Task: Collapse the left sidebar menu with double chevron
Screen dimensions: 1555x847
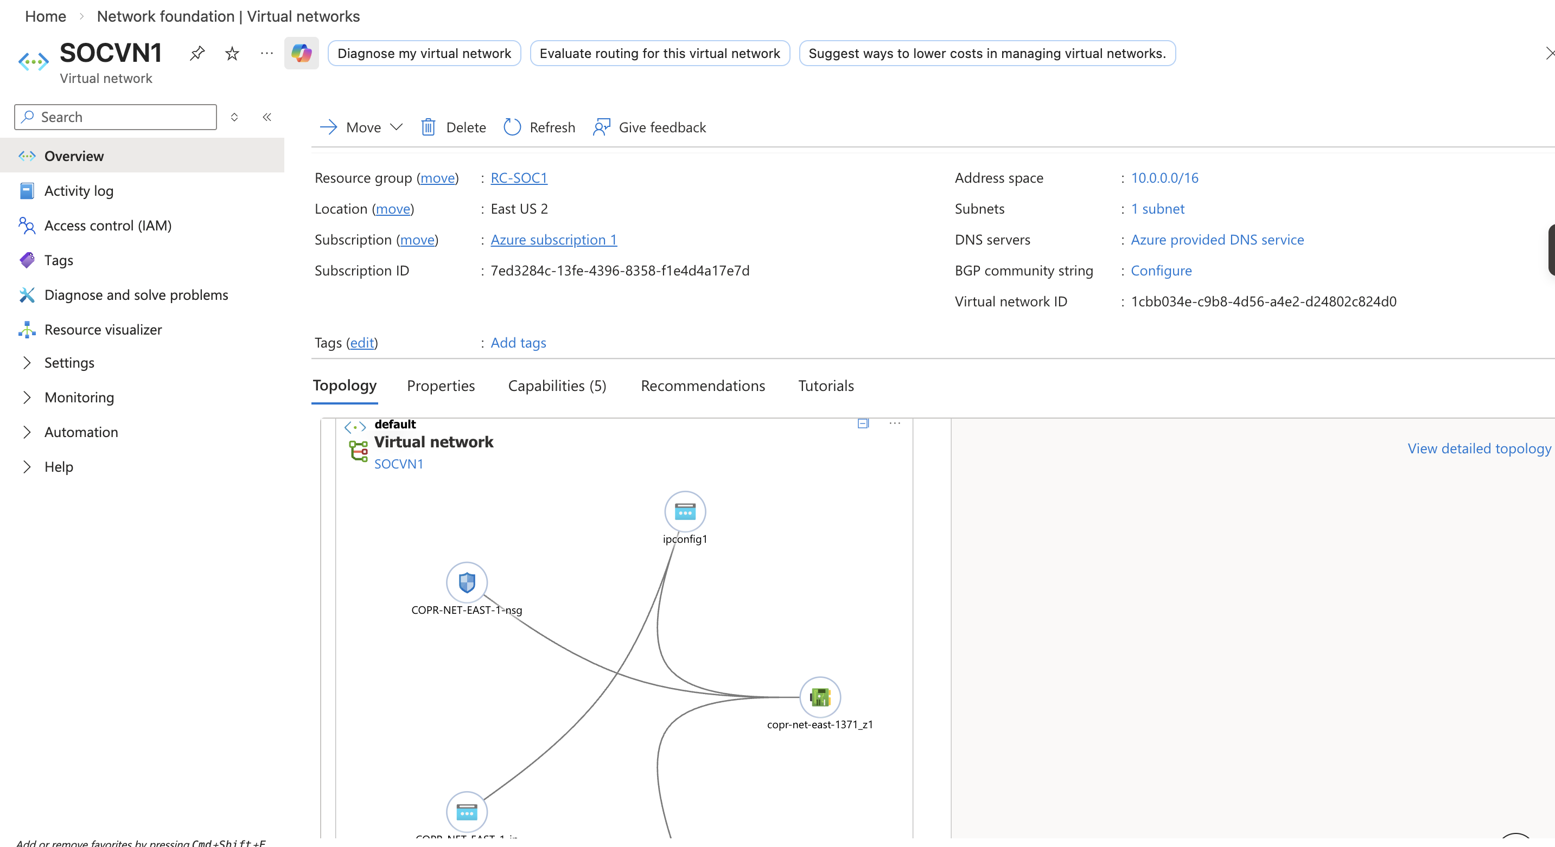Action: point(267,117)
